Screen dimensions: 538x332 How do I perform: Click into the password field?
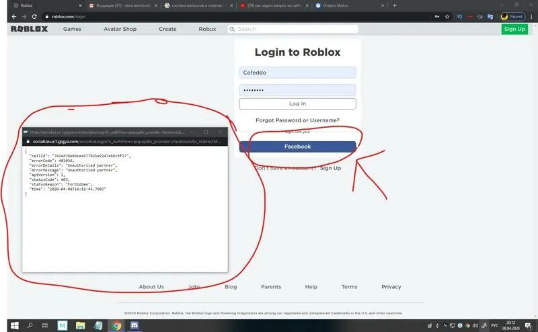point(297,90)
